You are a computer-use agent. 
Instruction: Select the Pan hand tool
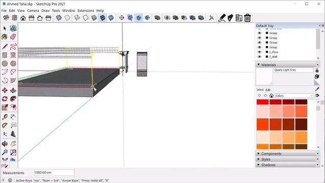(13, 143)
